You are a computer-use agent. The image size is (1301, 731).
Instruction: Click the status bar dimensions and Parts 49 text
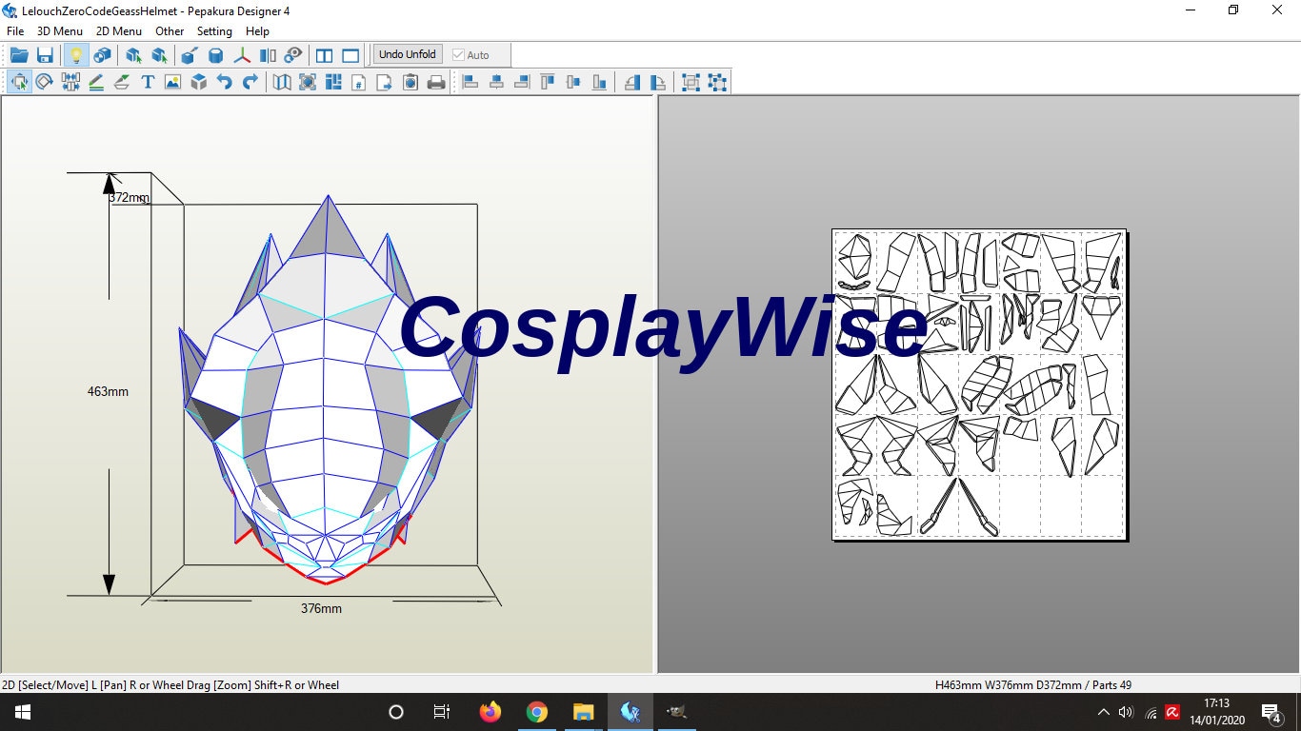coord(1033,685)
